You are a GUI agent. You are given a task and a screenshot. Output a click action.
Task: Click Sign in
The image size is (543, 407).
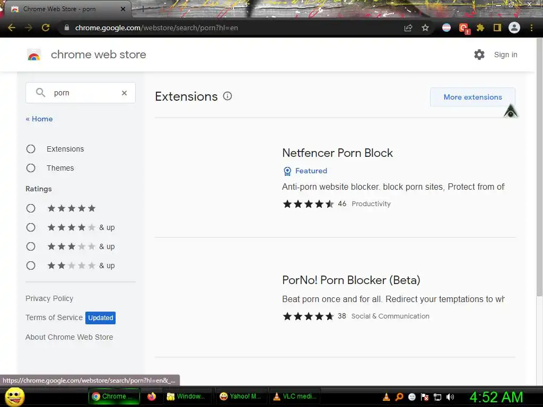(505, 55)
